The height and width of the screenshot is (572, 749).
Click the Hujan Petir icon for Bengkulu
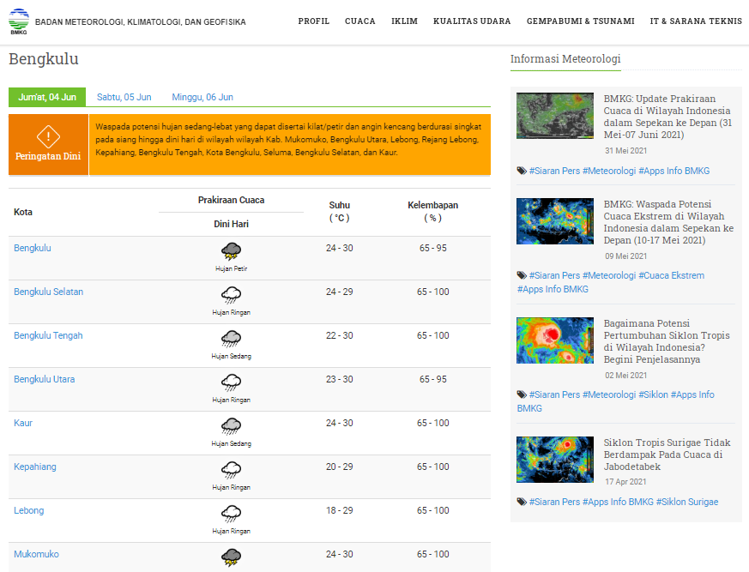231,251
